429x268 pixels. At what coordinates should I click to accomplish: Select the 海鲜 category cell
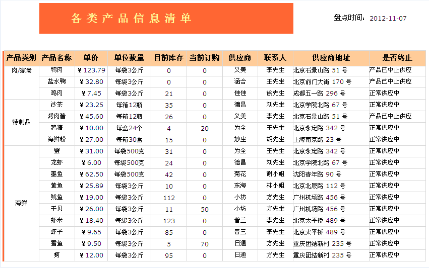[21, 203]
